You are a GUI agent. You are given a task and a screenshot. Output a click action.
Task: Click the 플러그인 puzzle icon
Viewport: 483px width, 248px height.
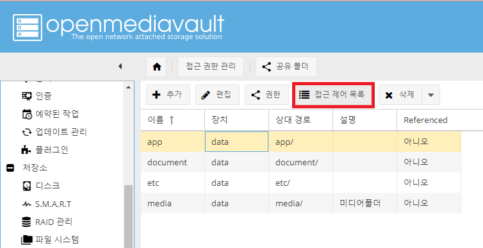pyautogui.click(x=26, y=150)
